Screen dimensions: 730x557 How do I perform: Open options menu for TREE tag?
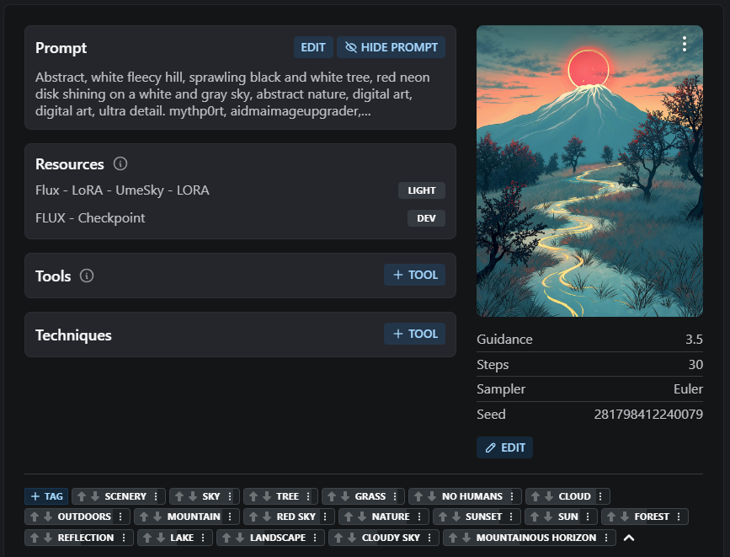[307, 496]
